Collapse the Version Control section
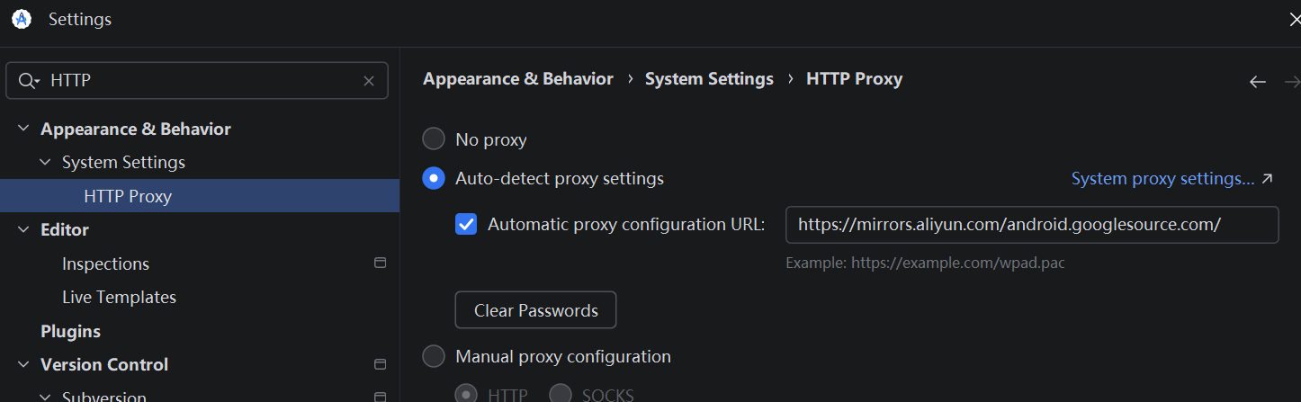 point(23,365)
